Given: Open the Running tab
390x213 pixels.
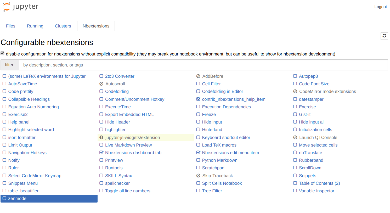Looking at the screenshot, I should tap(35, 26).
